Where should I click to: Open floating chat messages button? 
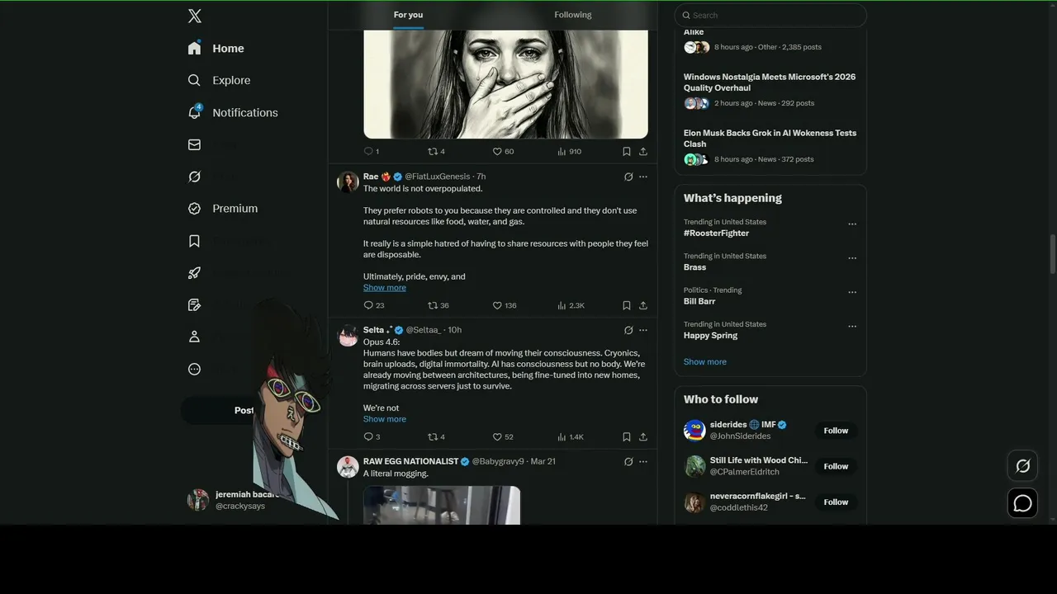(1022, 502)
